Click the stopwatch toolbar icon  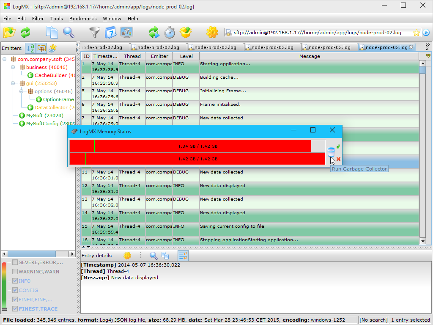click(x=170, y=33)
